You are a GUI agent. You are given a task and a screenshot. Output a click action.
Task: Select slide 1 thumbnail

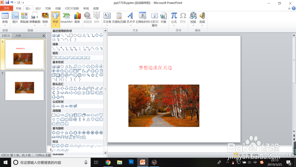(25, 54)
